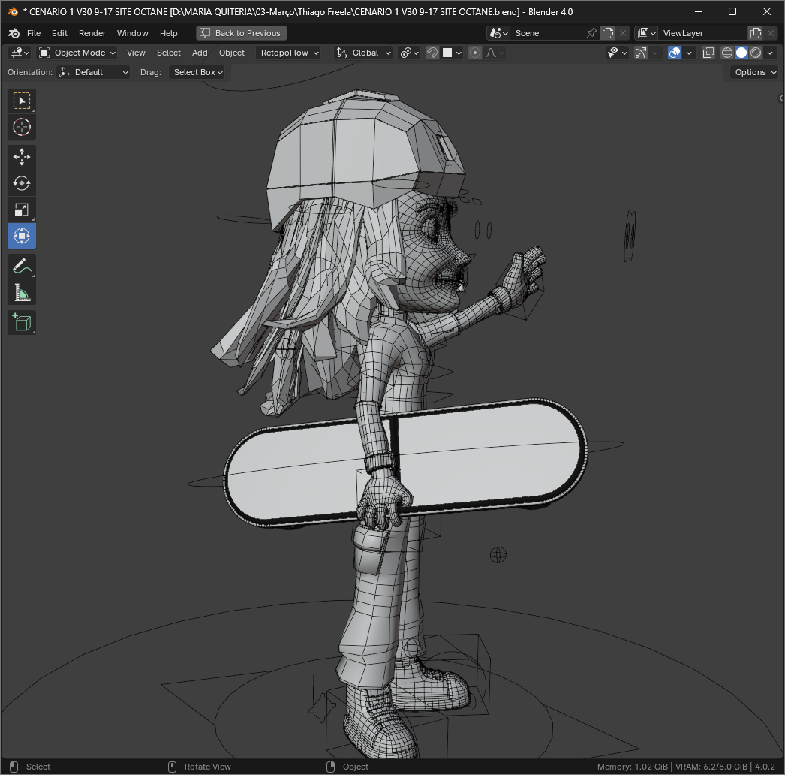Open the Drag Select Box dropdown
Viewport: 785px width, 775px height.
click(x=197, y=72)
